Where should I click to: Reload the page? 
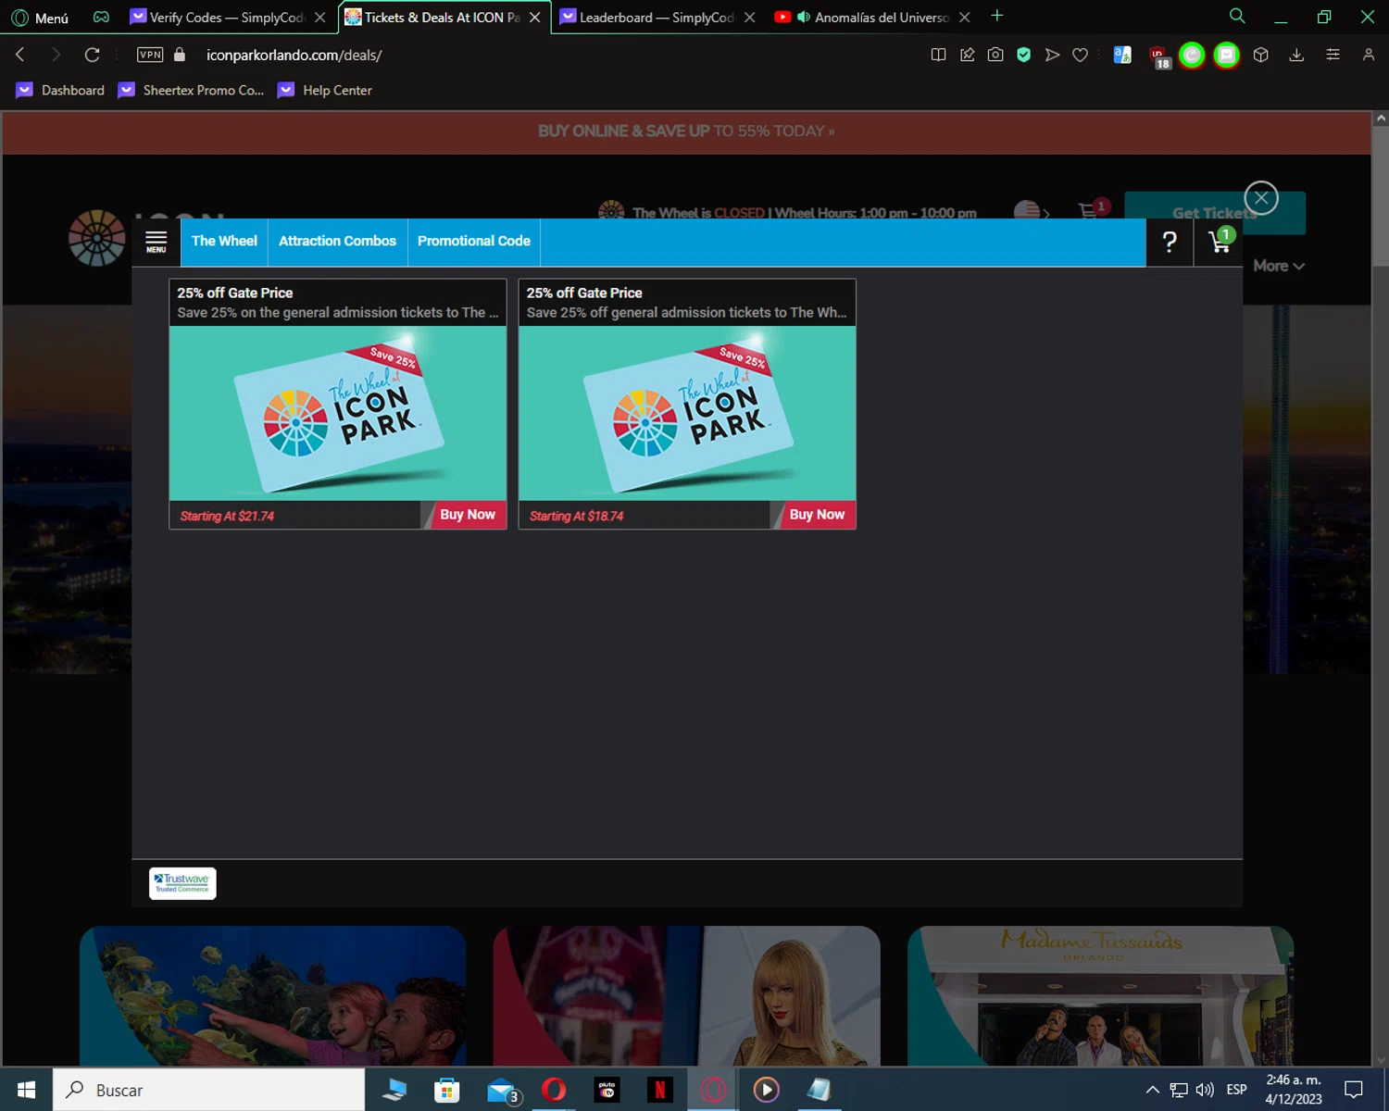click(x=92, y=55)
